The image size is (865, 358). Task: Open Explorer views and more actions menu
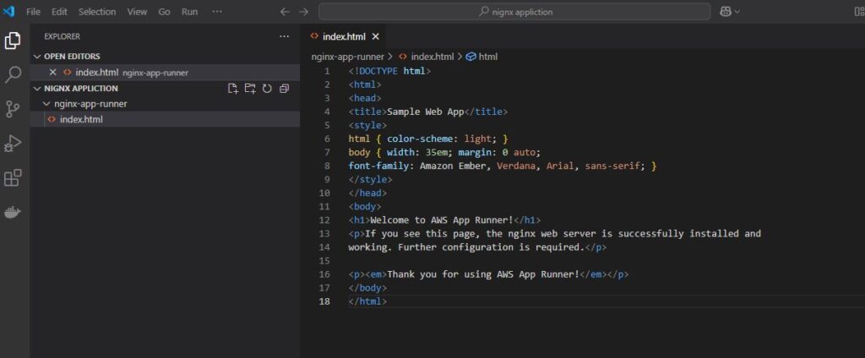pyautogui.click(x=284, y=36)
